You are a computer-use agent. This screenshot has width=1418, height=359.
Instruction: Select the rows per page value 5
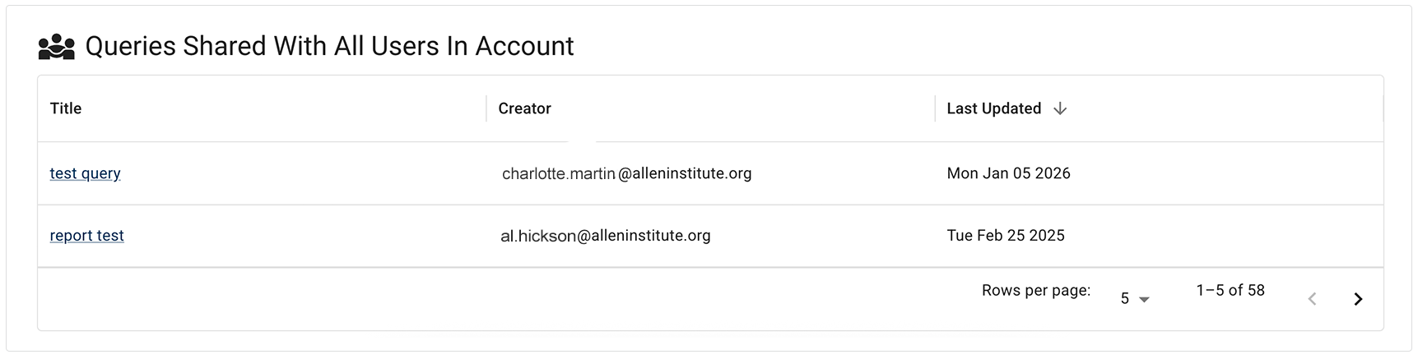click(x=1125, y=299)
